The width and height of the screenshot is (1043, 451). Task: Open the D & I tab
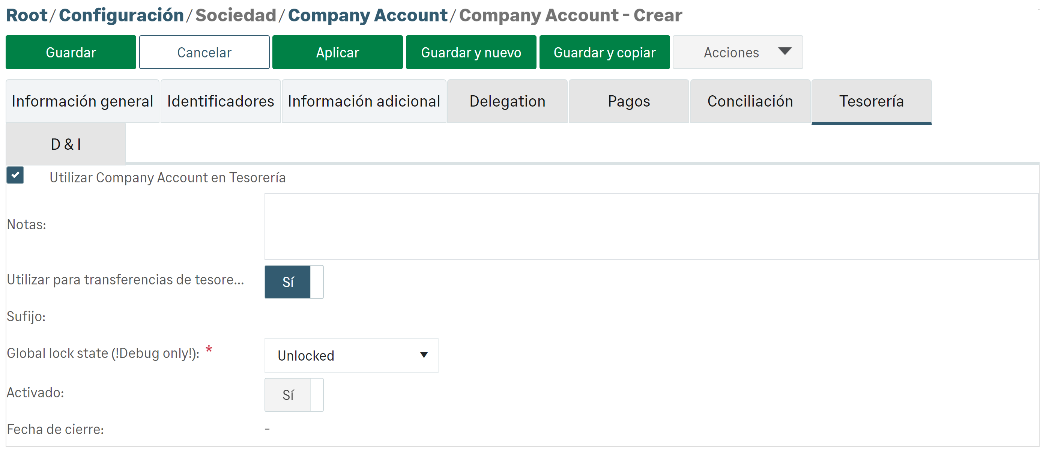[66, 144]
